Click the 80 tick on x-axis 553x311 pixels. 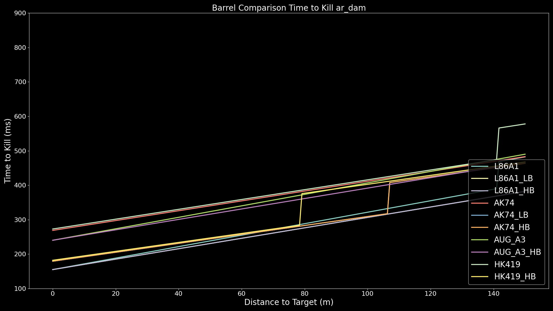304,294
